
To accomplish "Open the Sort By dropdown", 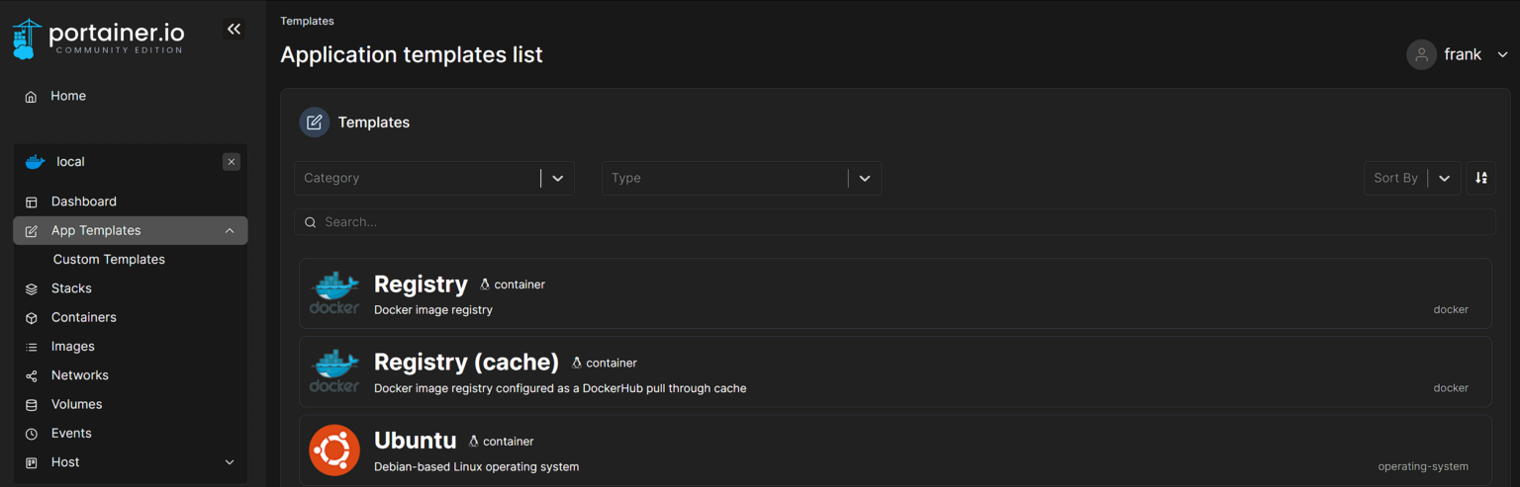I will point(1411,178).
